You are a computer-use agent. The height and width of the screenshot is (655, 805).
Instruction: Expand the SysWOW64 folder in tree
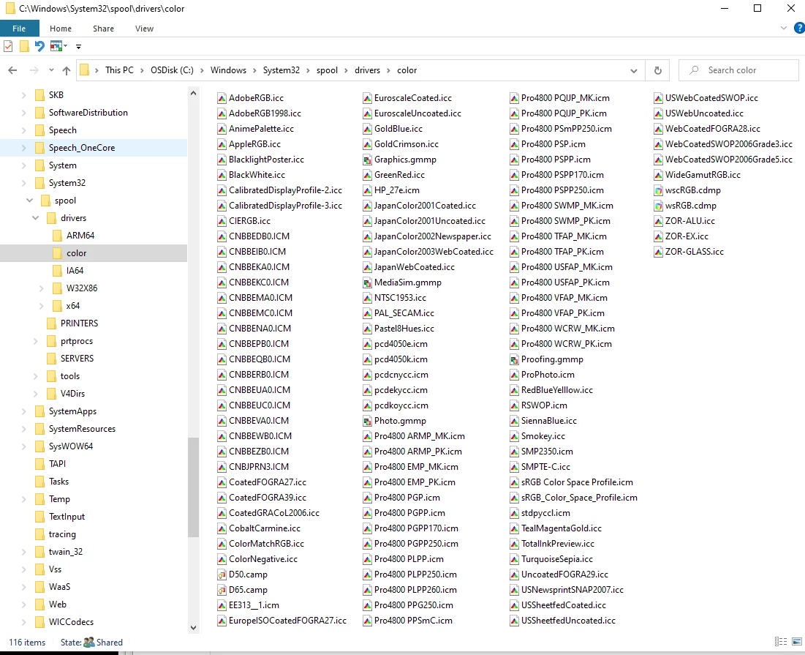click(x=23, y=446)
